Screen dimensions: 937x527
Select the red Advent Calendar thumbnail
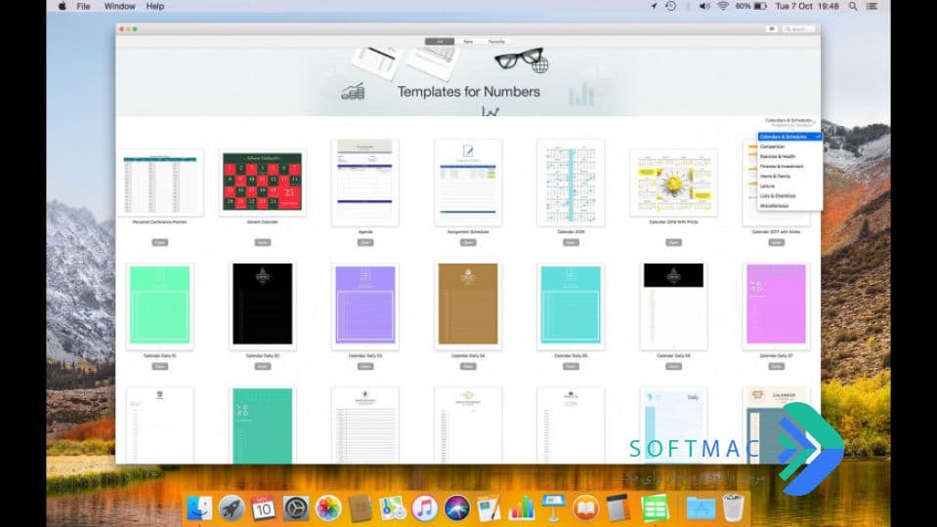(262, 182)
